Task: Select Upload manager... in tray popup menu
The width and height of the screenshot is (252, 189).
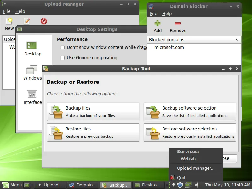Action: [196, 168]
